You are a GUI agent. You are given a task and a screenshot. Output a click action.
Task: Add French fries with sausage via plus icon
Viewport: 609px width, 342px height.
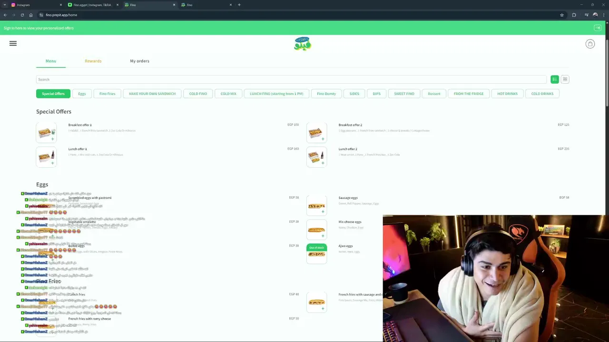pyautogui.click(x=323, y=308)
